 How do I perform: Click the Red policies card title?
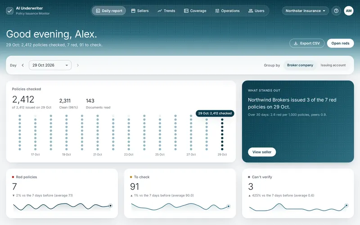pos(27,177)
